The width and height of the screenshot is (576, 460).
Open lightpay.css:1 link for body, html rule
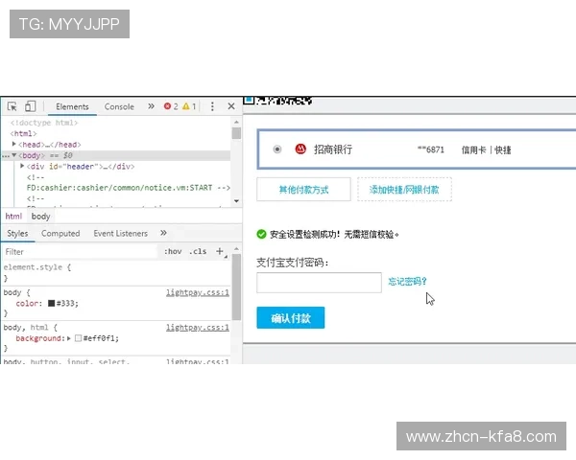pos(197,327)
